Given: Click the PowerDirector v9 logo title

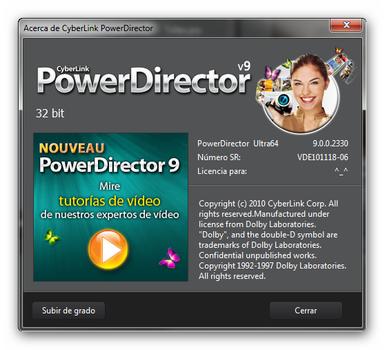Looking at the screenshot, I should point(144,78).
